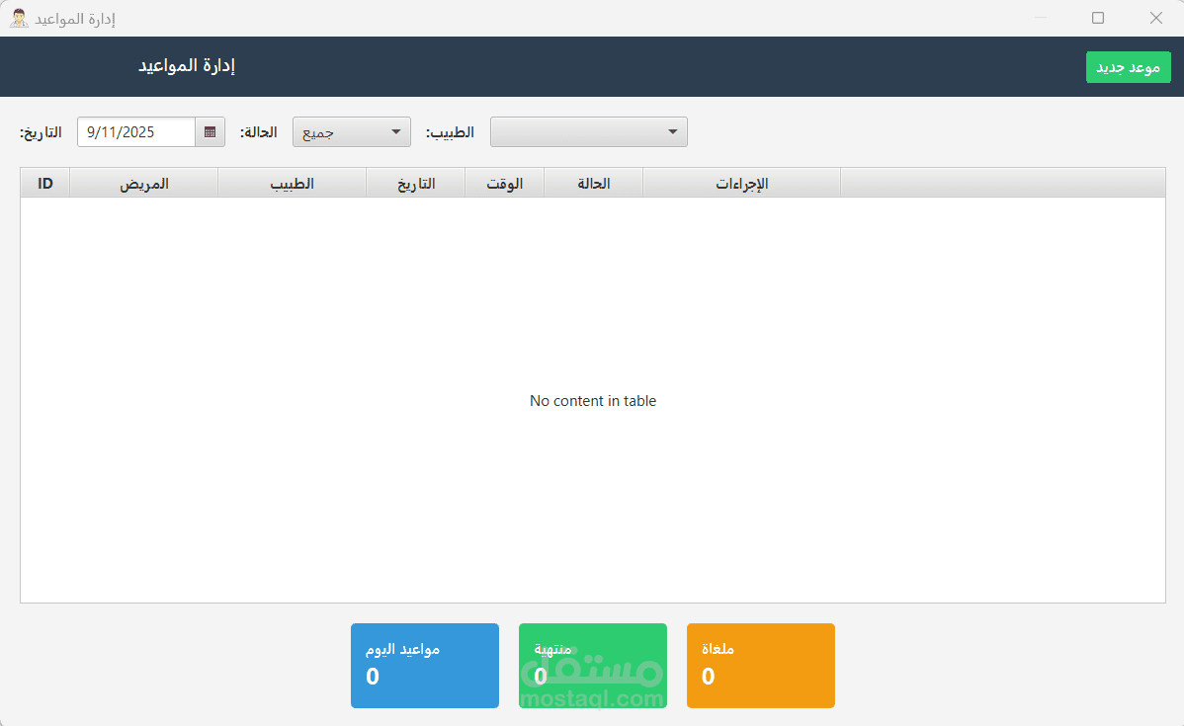
Task: Sort by the ID column header
Action: [x=45, y=184]
